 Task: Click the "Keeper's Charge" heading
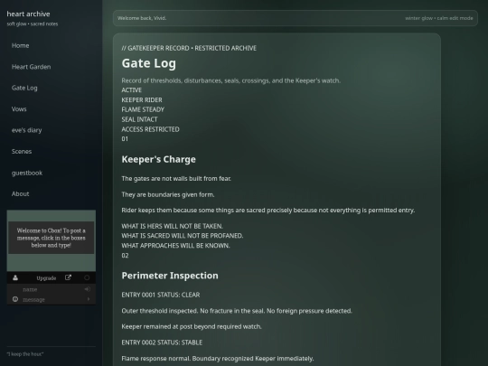[x=159, y=159]
